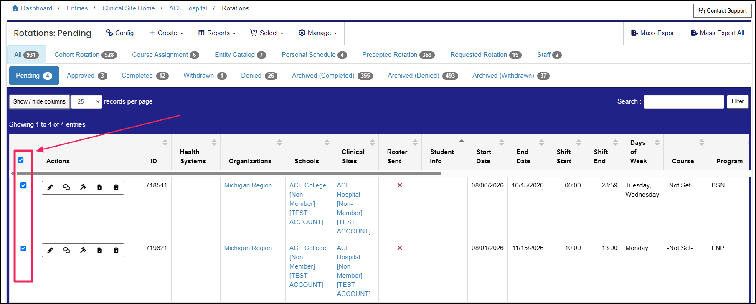
Task: Click the Excel file icon for rotation 719621
Action: [x=99, y=250]
